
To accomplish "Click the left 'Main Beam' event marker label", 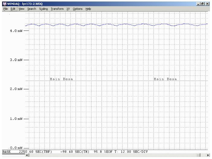I will [61, 79].
